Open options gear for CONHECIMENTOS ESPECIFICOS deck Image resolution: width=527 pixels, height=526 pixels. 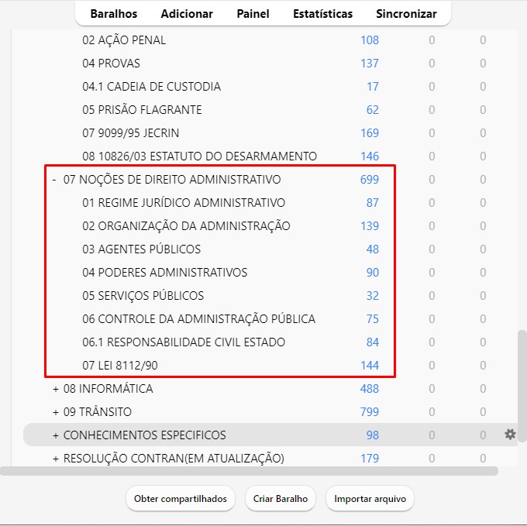(510, 435)
